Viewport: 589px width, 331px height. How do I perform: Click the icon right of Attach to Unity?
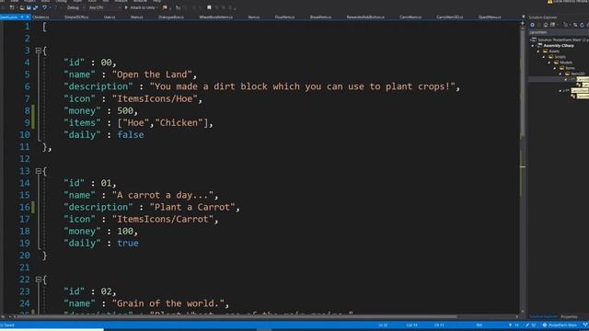pyautogui.click(x=165, y=7)
